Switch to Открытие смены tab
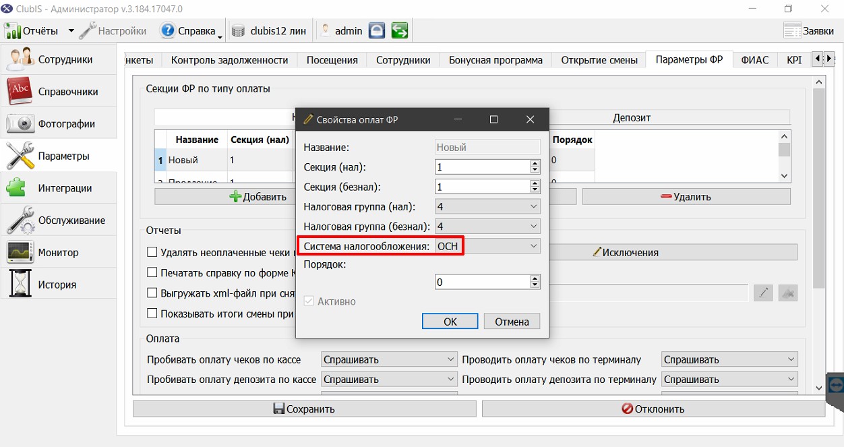 point(599,60)
